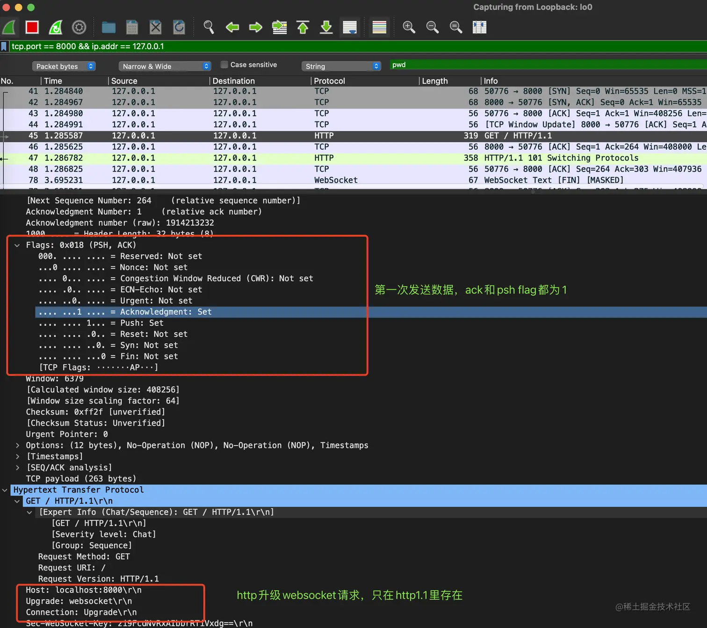Select the Checksum: 0xff2f line

tap(95, 412)
